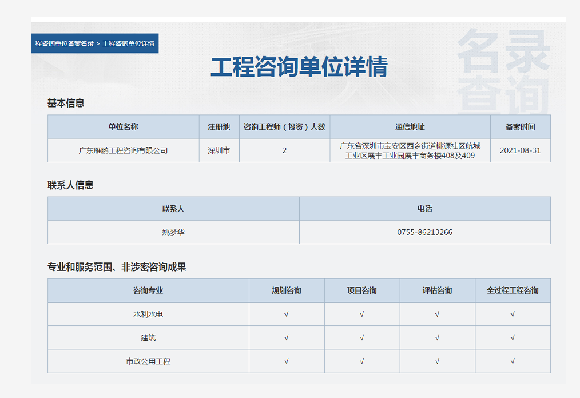The height and width of the screenshot is (398, 580).
Task: Click the 规划咨询 column header
Action: coord(287,290)
